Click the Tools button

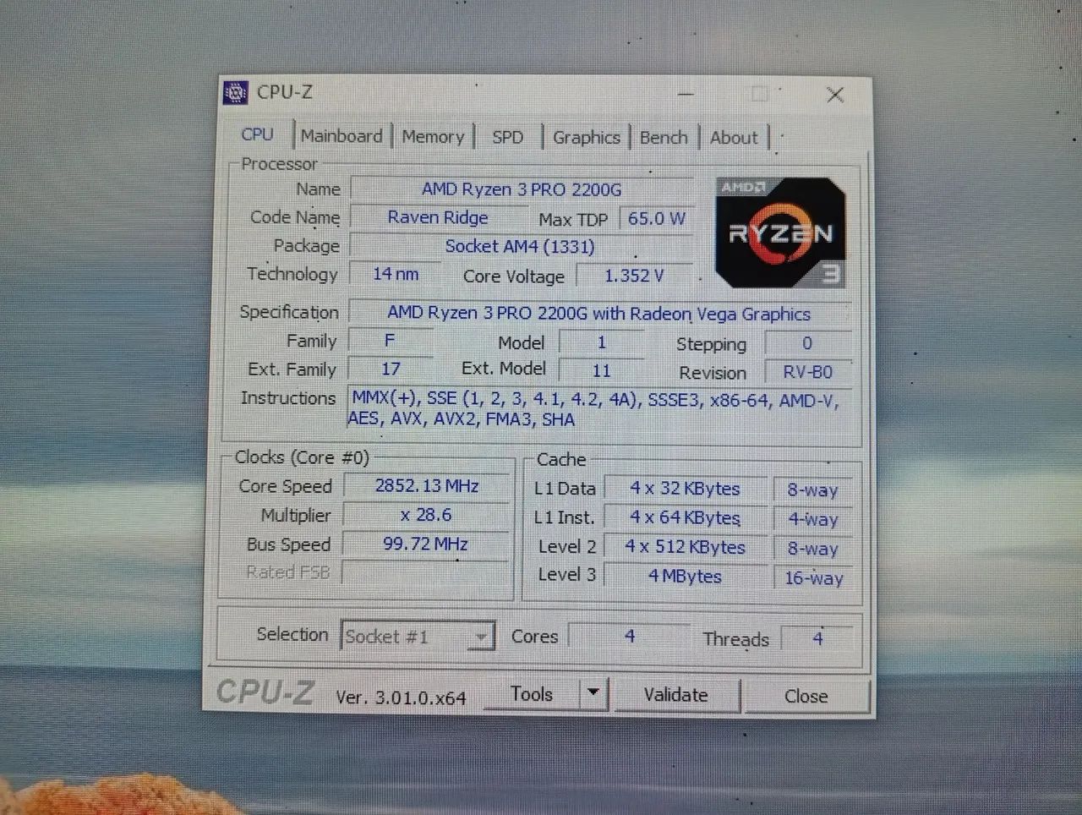tap(532, 694)
